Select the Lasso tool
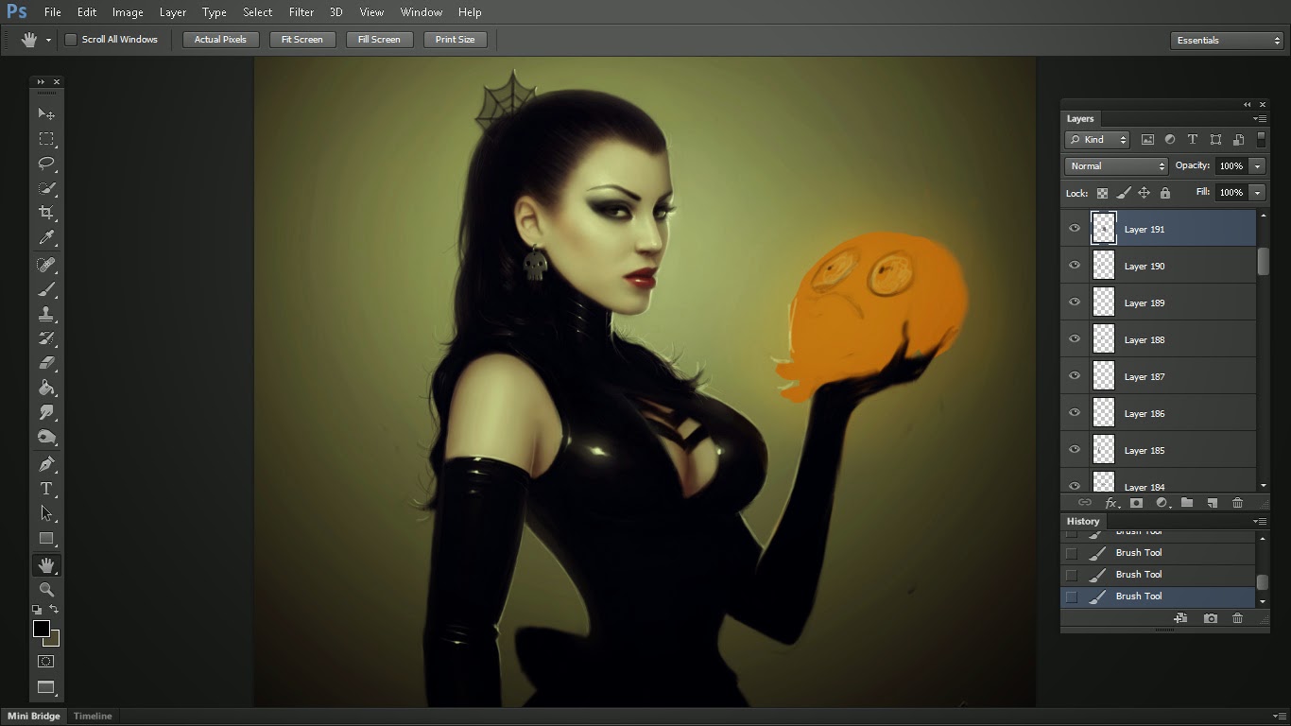1291x726 pixels. (45, 164)
